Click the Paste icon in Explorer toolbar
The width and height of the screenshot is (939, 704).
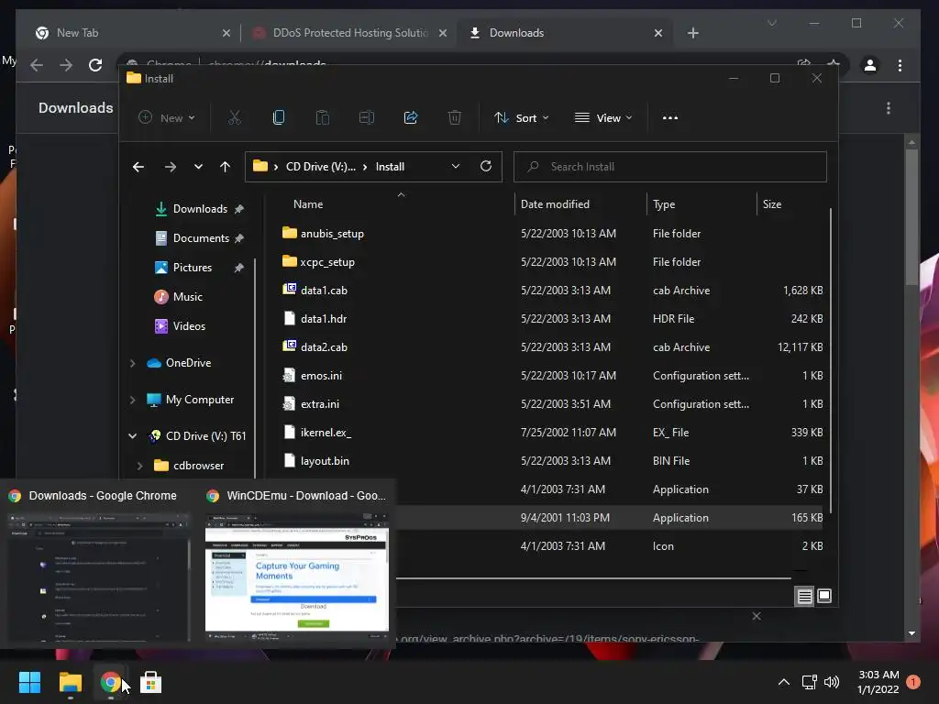tap(322, 118)
